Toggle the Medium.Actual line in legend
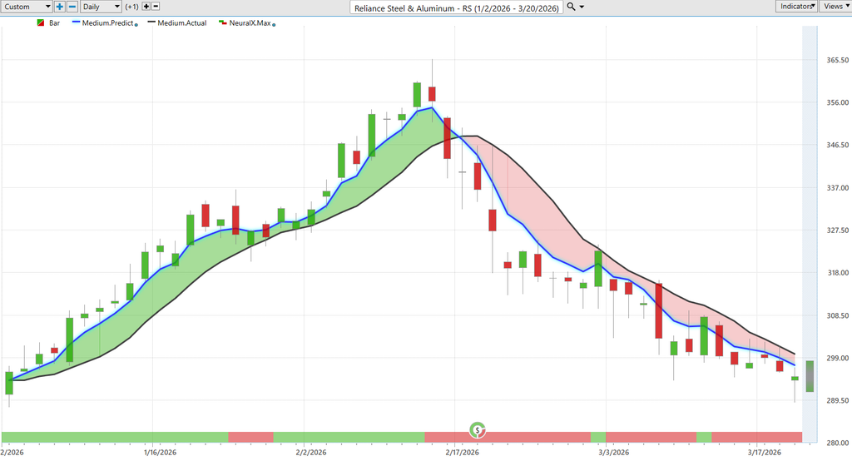The image size is (852, 461). point(181,23)
